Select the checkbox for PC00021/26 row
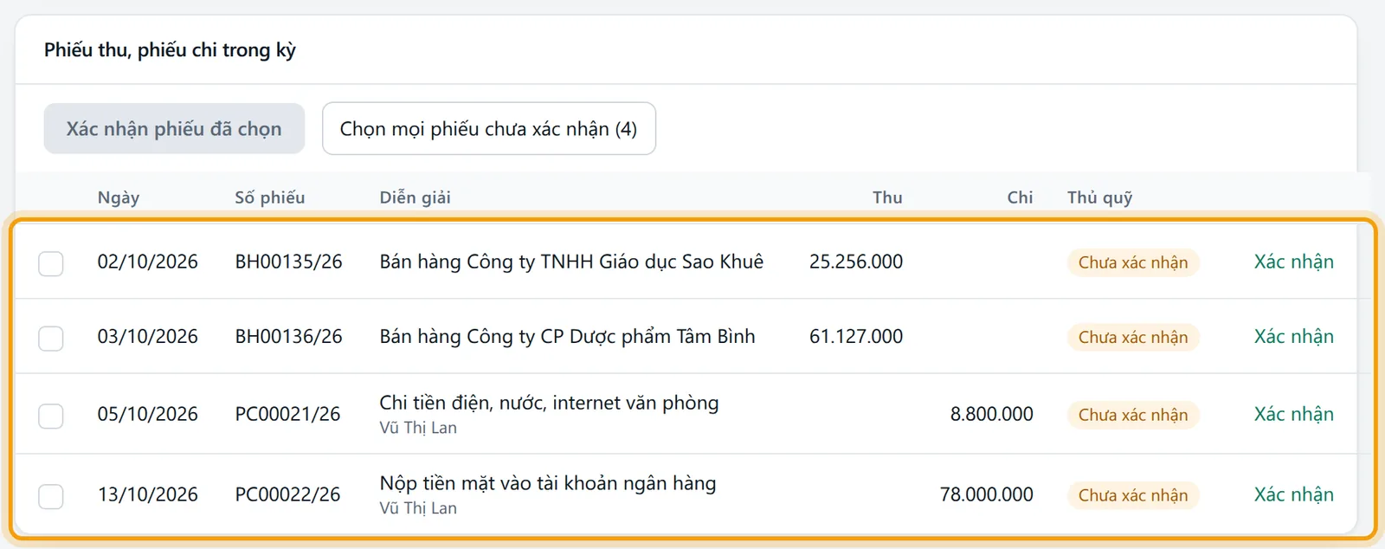The height and width of the screenshot is (549, 1385). (51, 416)
